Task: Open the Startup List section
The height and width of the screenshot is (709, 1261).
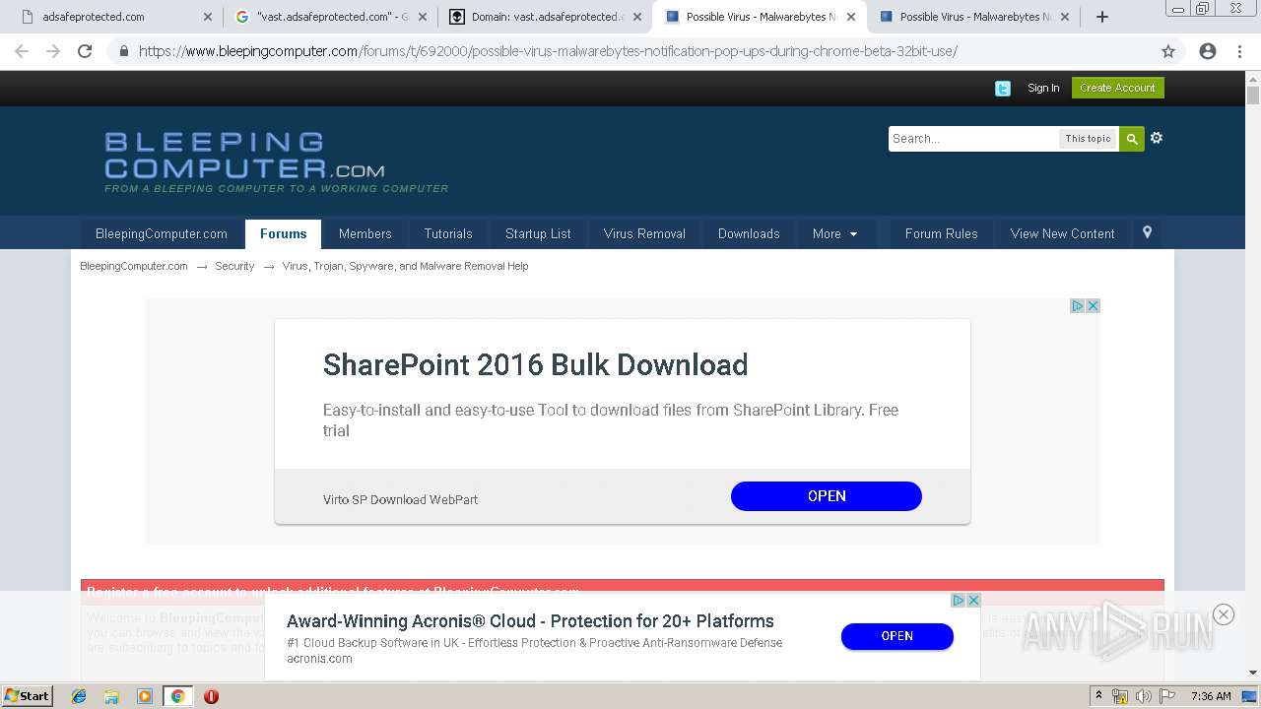Action: click(538, 233)
